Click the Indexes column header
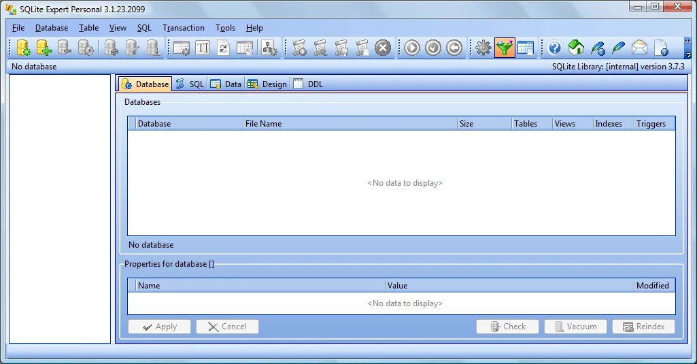This screenshot has width=697, height=364. click(x=613, y=124)
